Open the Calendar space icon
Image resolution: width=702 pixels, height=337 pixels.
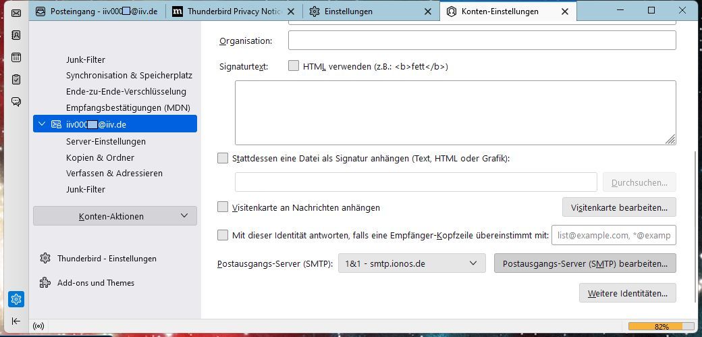[16, 57]
